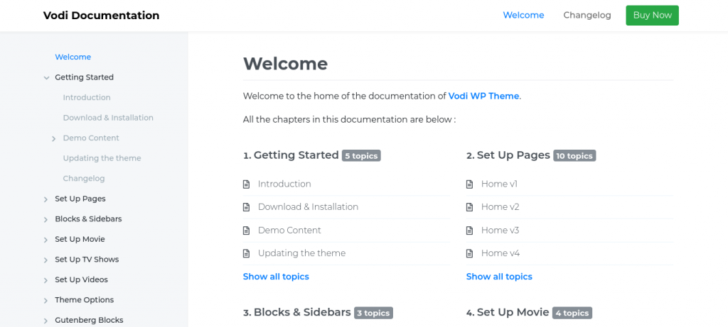Show all topics under Set Up Pages
The width and height of the screenshot is (728, 327).
pos(499,277)
